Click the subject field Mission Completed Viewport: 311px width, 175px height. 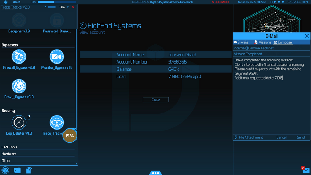[x=271, y=54]
